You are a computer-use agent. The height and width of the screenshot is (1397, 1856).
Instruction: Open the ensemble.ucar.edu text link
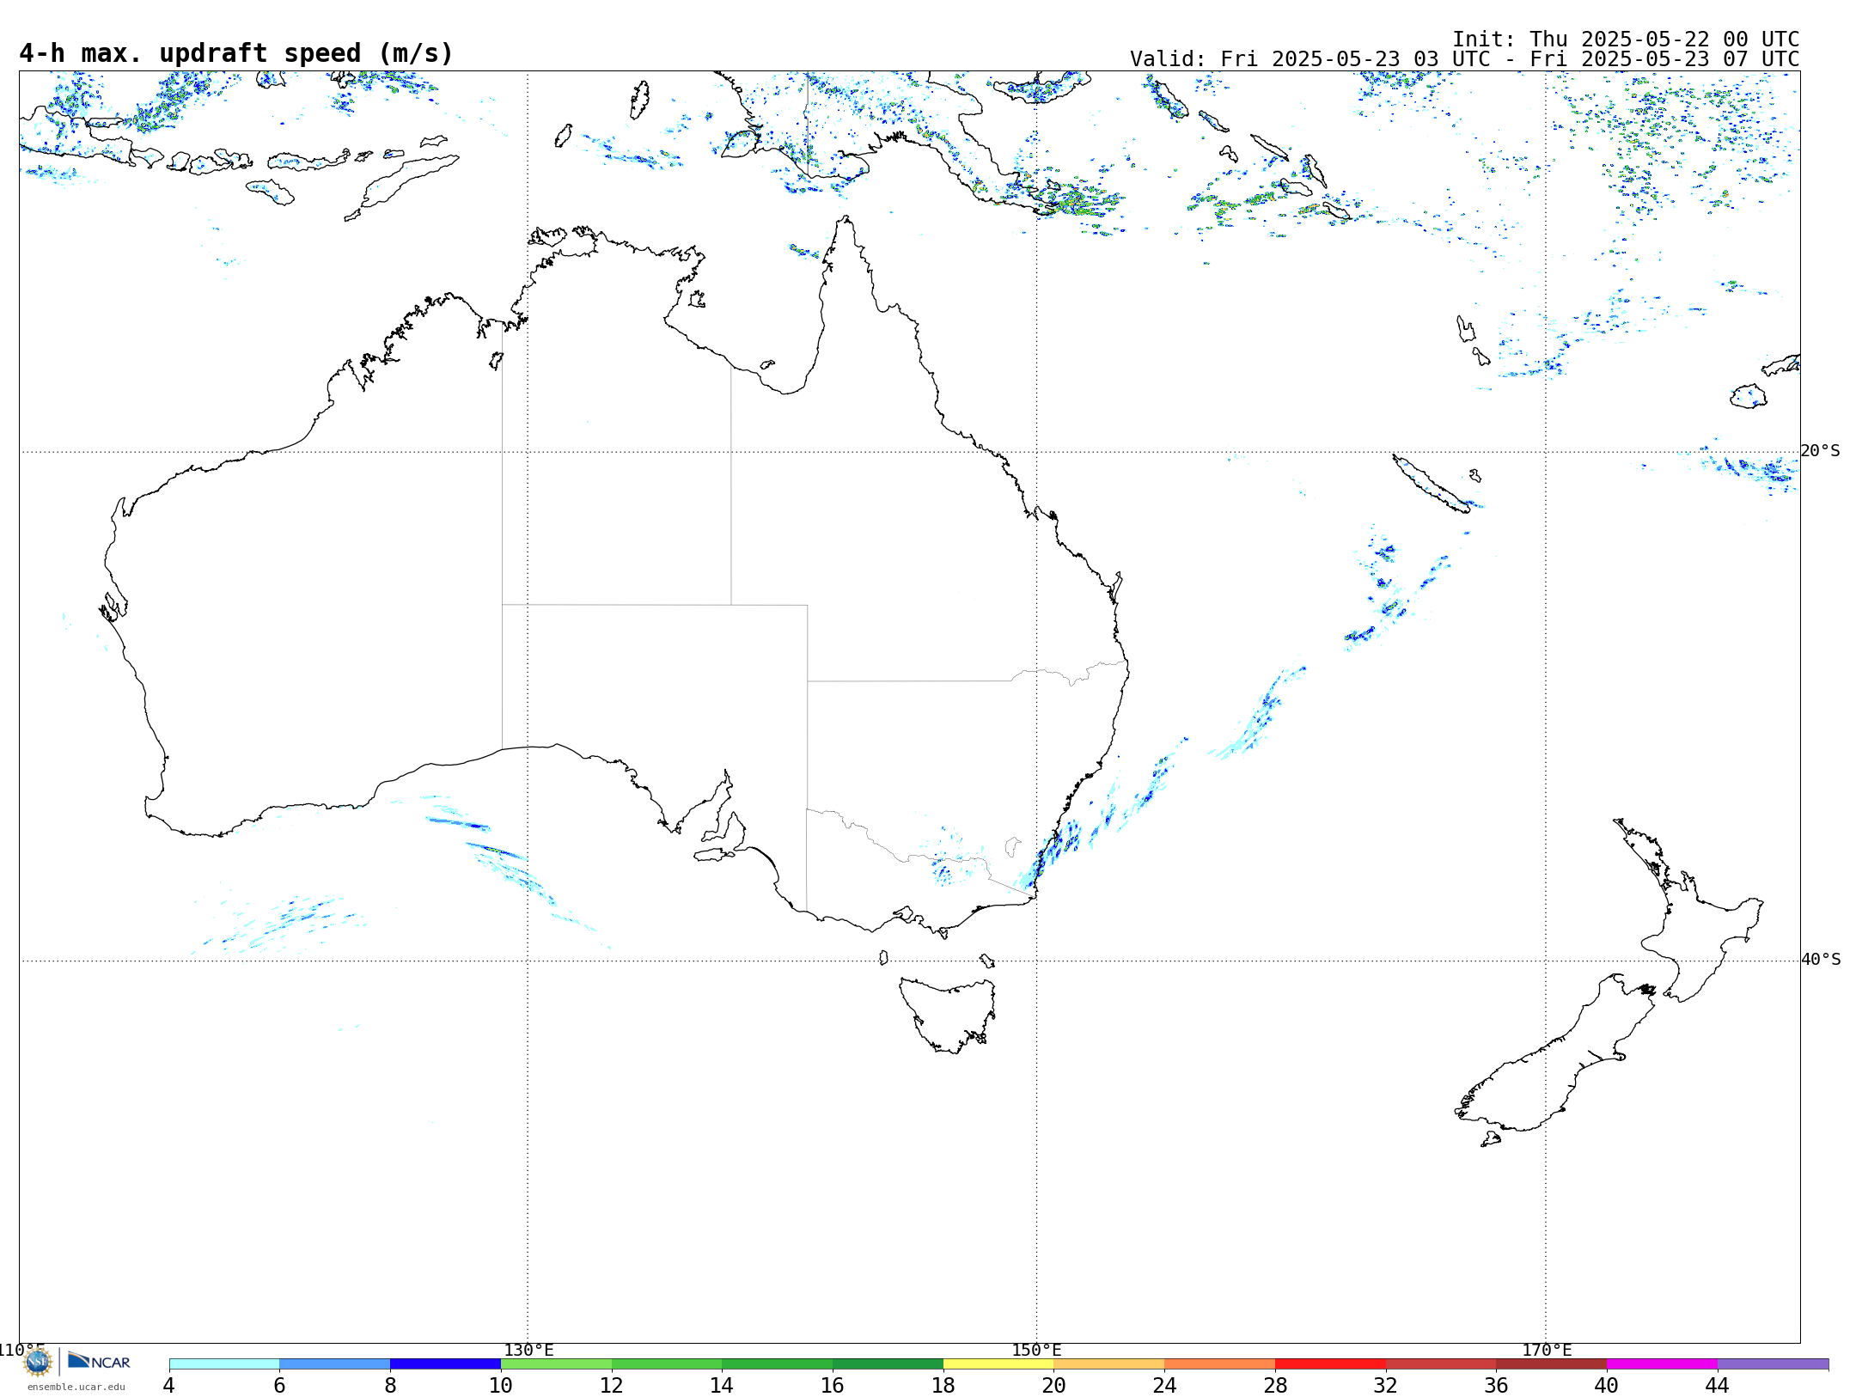click(x=76, y=1387)
